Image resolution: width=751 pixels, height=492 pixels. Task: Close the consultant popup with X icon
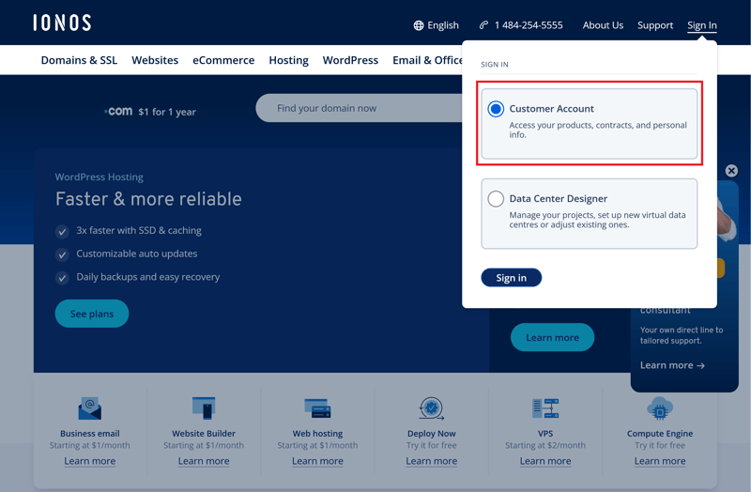point(731,171)
